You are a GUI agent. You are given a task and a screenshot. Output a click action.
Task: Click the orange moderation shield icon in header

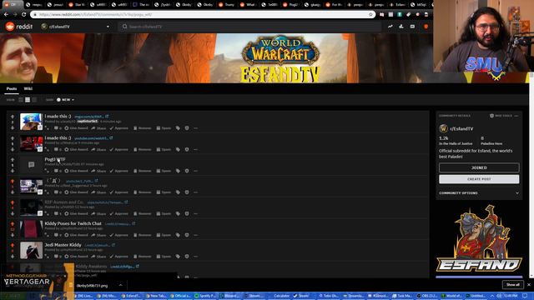click(426, 27)
